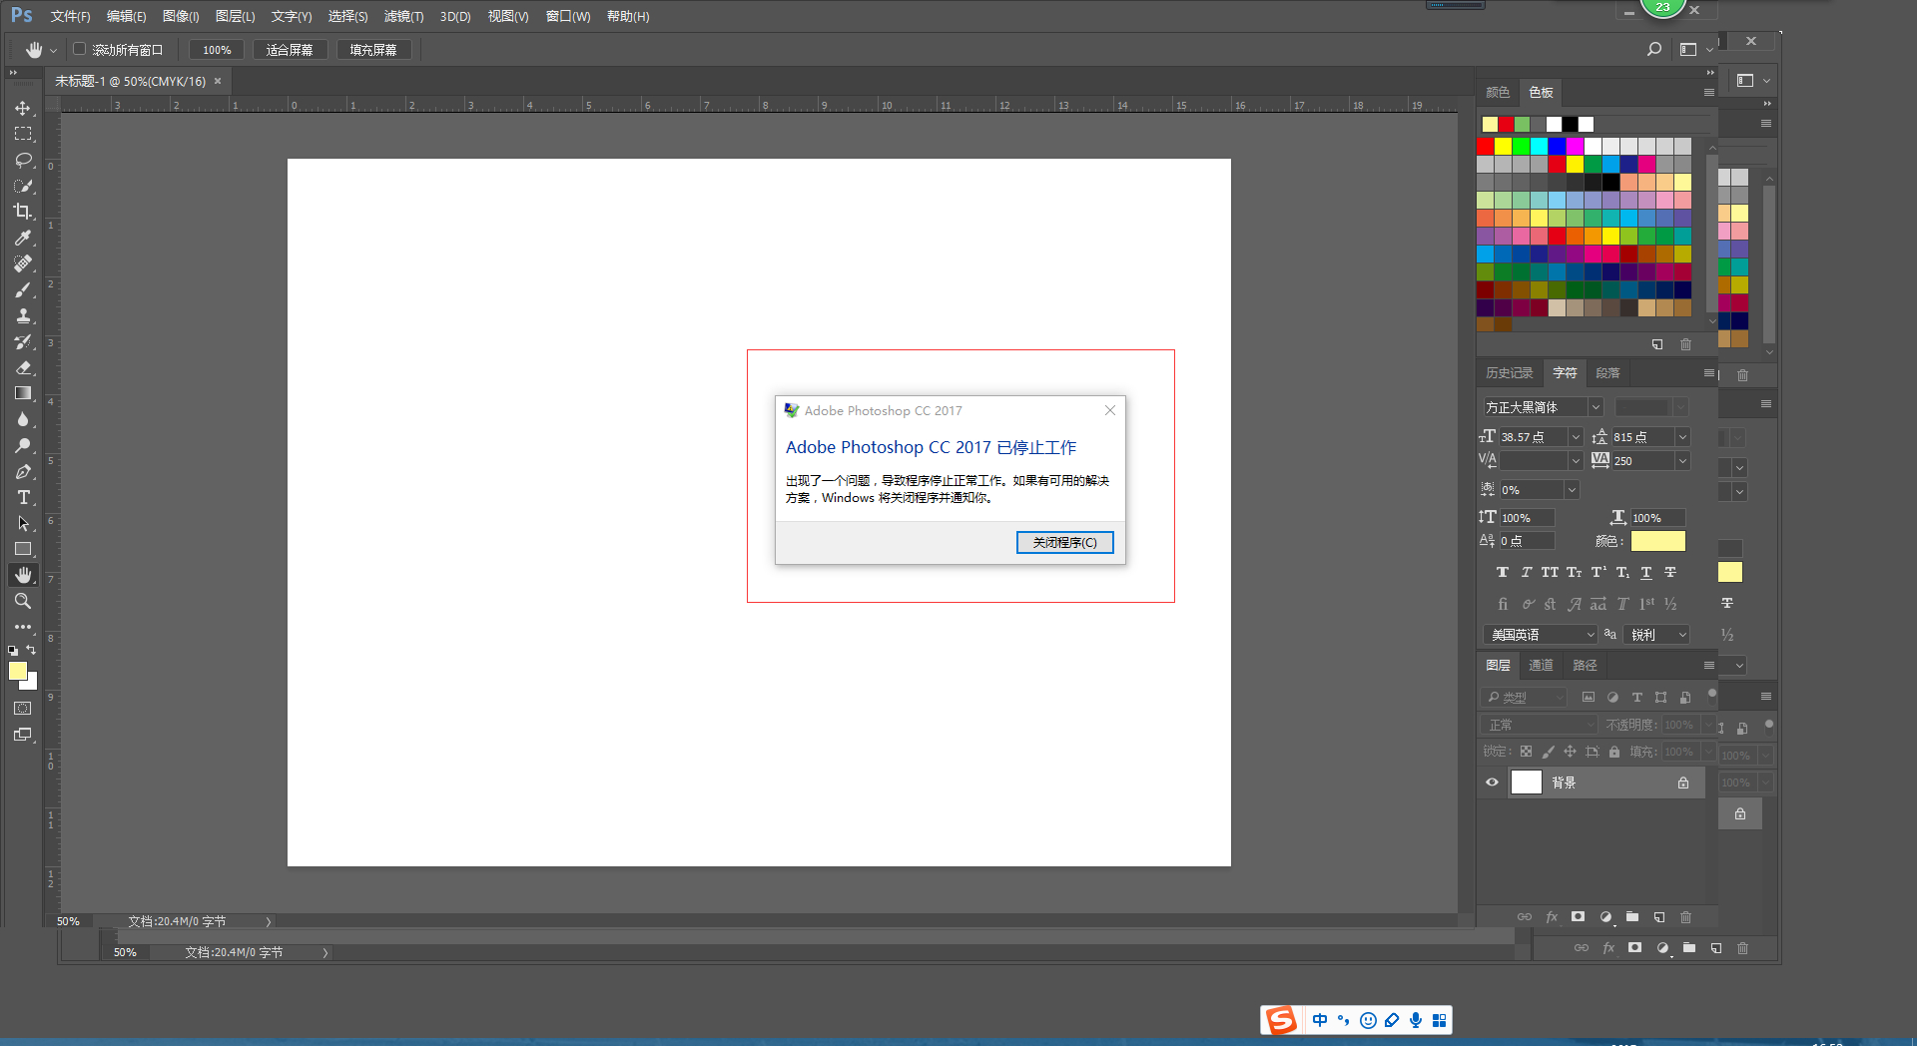Hide the 背景 layer with eye icon
Viewport: 1917px width, 1046px height.
click(x=1492, y=783)
